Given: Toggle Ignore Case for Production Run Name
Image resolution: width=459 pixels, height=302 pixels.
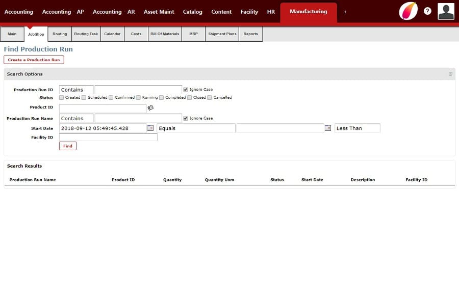Looking at the screenshot, I should (x=185, y=118).
